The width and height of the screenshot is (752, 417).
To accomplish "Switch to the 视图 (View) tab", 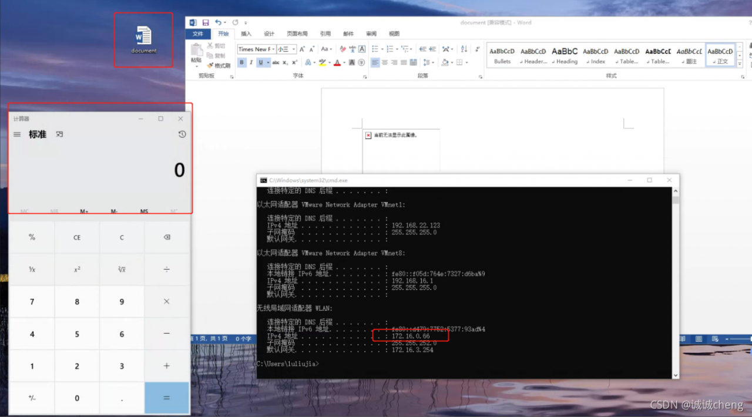I will (394, 33).
